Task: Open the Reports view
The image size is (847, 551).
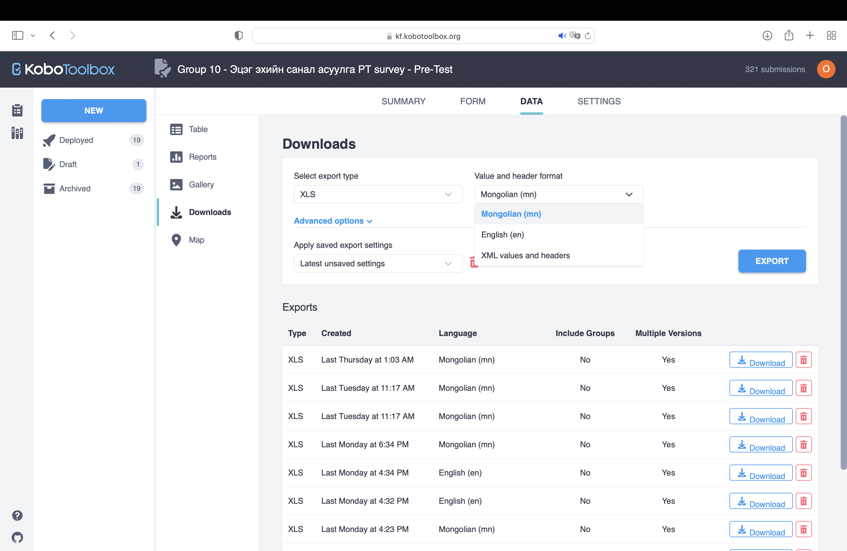Action: pos(202,156)
